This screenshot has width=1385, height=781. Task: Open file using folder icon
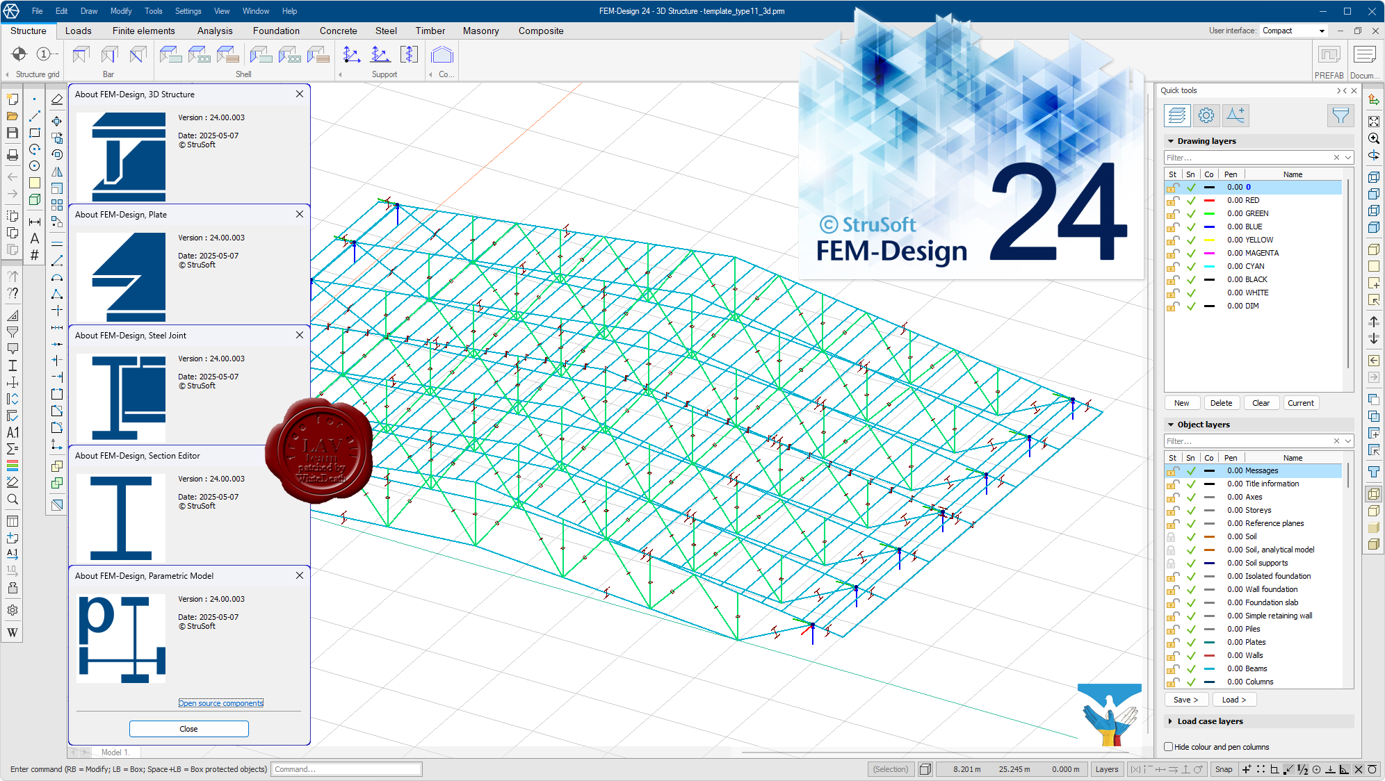(x=13, y=116)
